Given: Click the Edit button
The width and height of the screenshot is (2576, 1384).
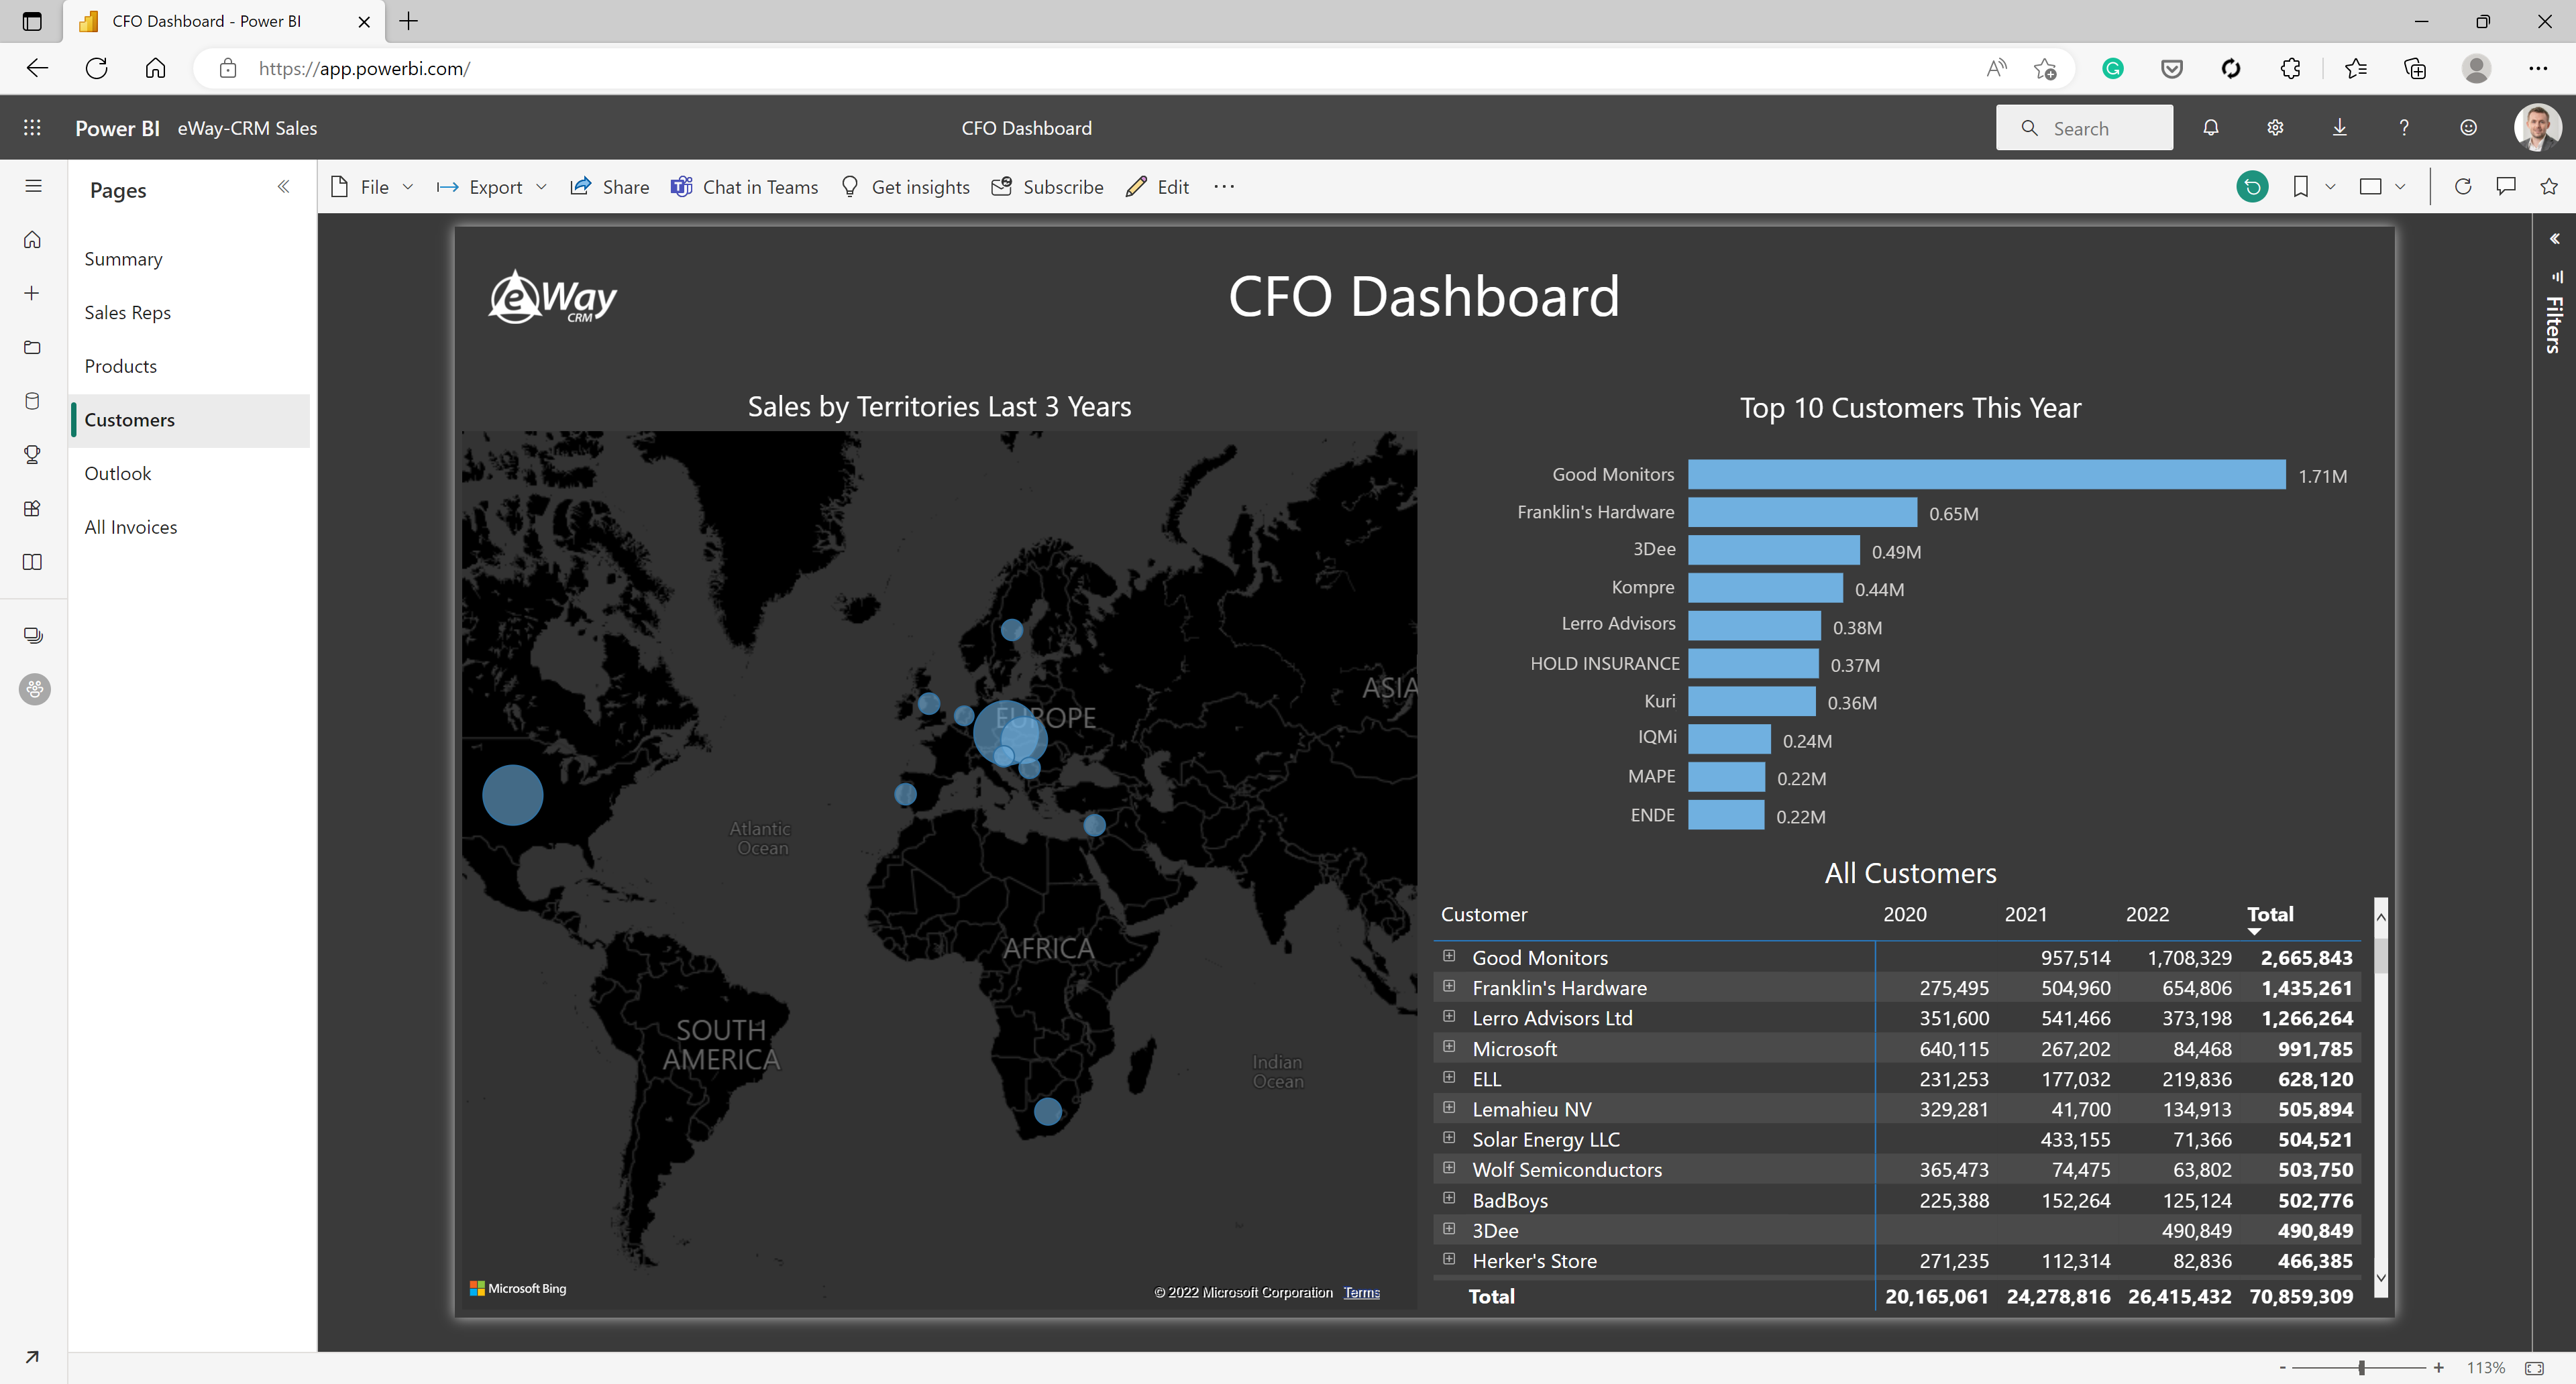Looking at the screenshot, I should tap(1158, 187).
